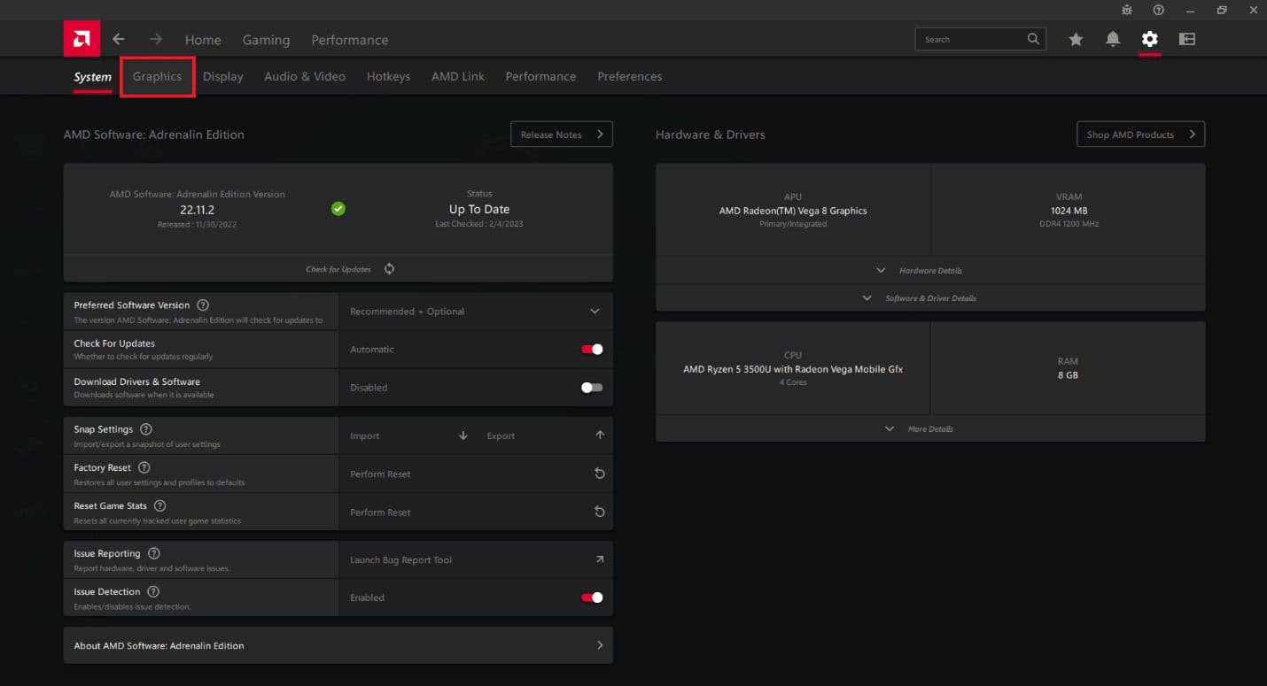Click the refresh icon beside Check for Updates
Image resolution: width=1267 pixels, height=686 pixels.
pyautogui.click(x=389, y=268)
